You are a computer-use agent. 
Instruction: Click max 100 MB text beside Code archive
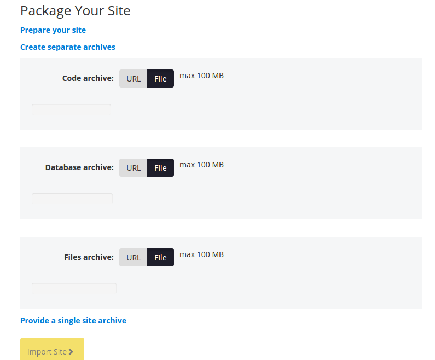(x=201, y=76)
